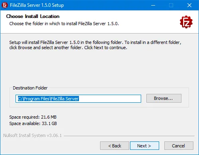
Task: Click the "Choose the folder in which" subtitle
Action: (64, 24)
